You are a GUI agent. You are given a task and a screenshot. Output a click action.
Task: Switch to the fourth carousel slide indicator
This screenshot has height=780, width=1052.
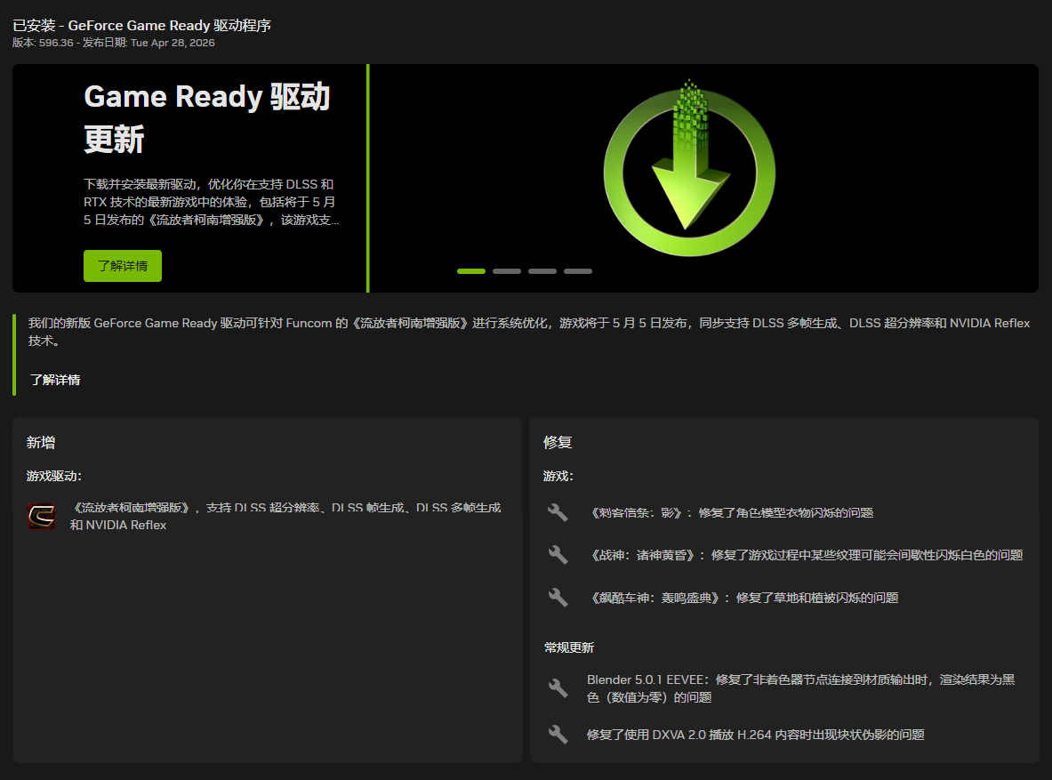(578, 271)
